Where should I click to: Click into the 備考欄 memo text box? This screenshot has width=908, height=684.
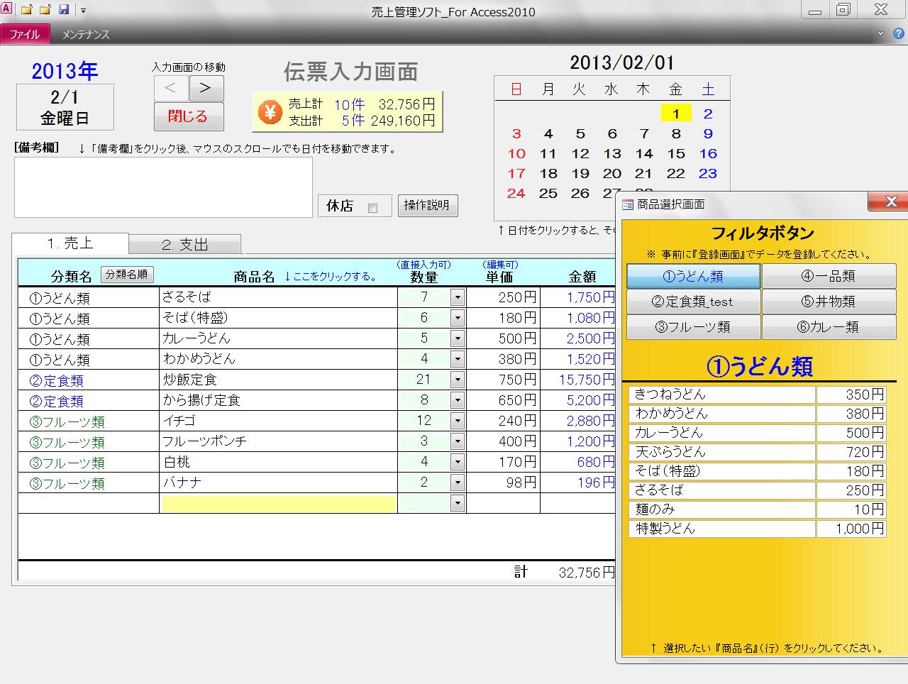tap(163, 187)
